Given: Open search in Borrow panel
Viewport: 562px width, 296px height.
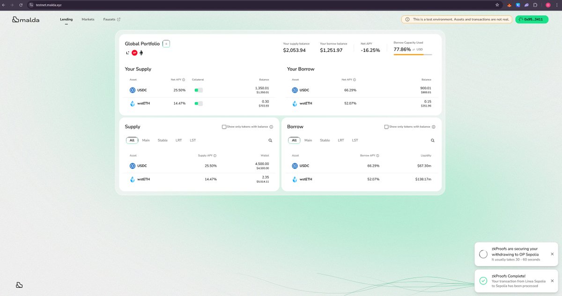Looking at the screenshot, I should [x=432, y=140].
